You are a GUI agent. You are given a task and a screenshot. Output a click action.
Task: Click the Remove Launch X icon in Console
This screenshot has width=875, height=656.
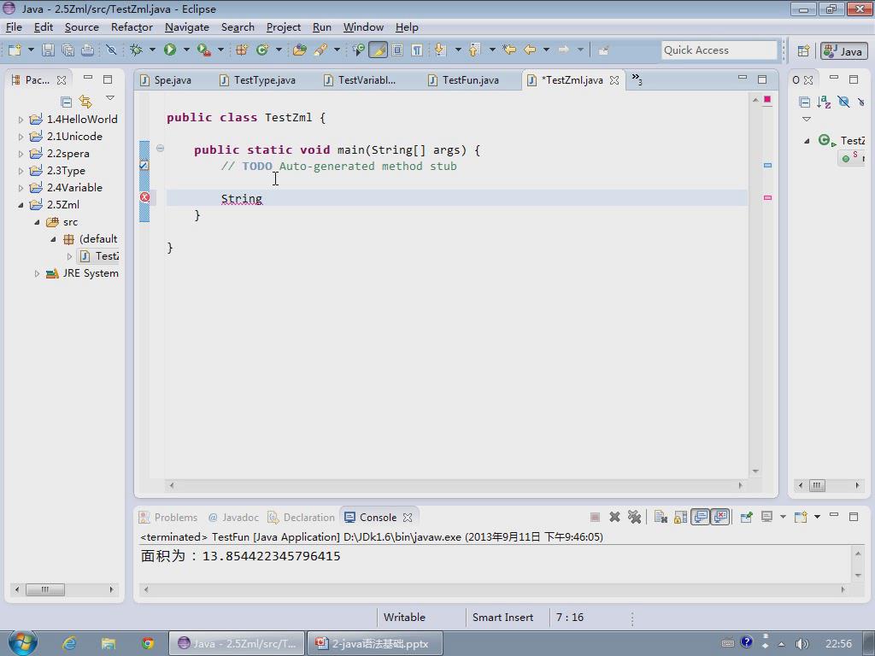614,517
